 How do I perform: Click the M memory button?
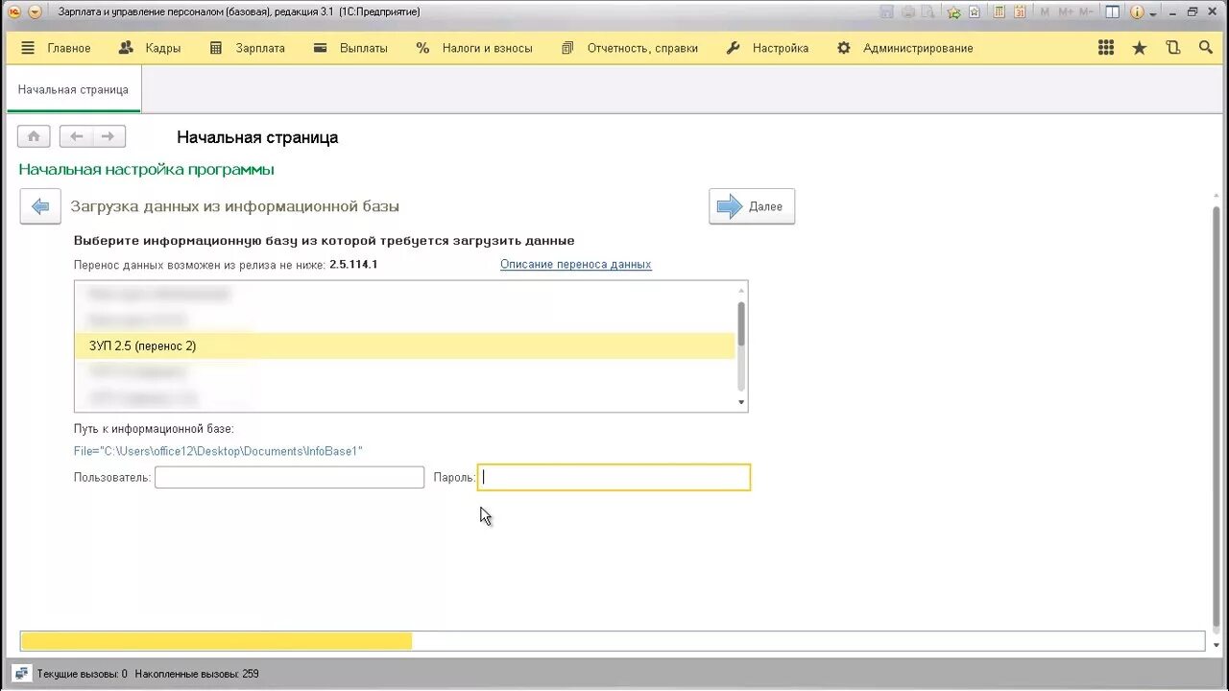point(1045,12)
